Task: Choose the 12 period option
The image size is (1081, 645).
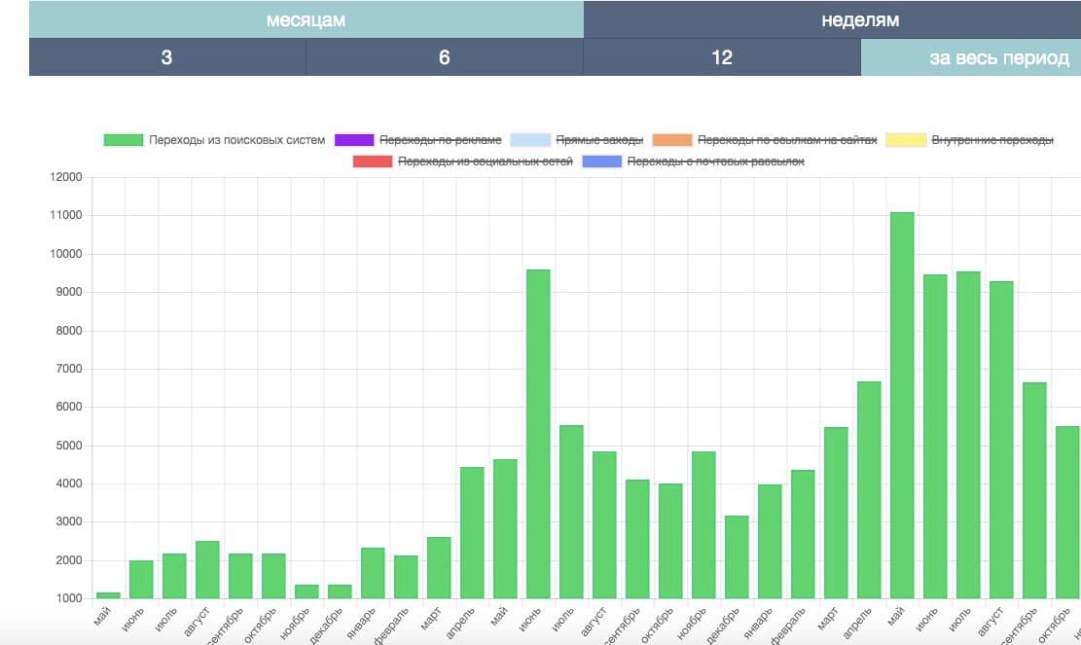Action: (721, 57)
